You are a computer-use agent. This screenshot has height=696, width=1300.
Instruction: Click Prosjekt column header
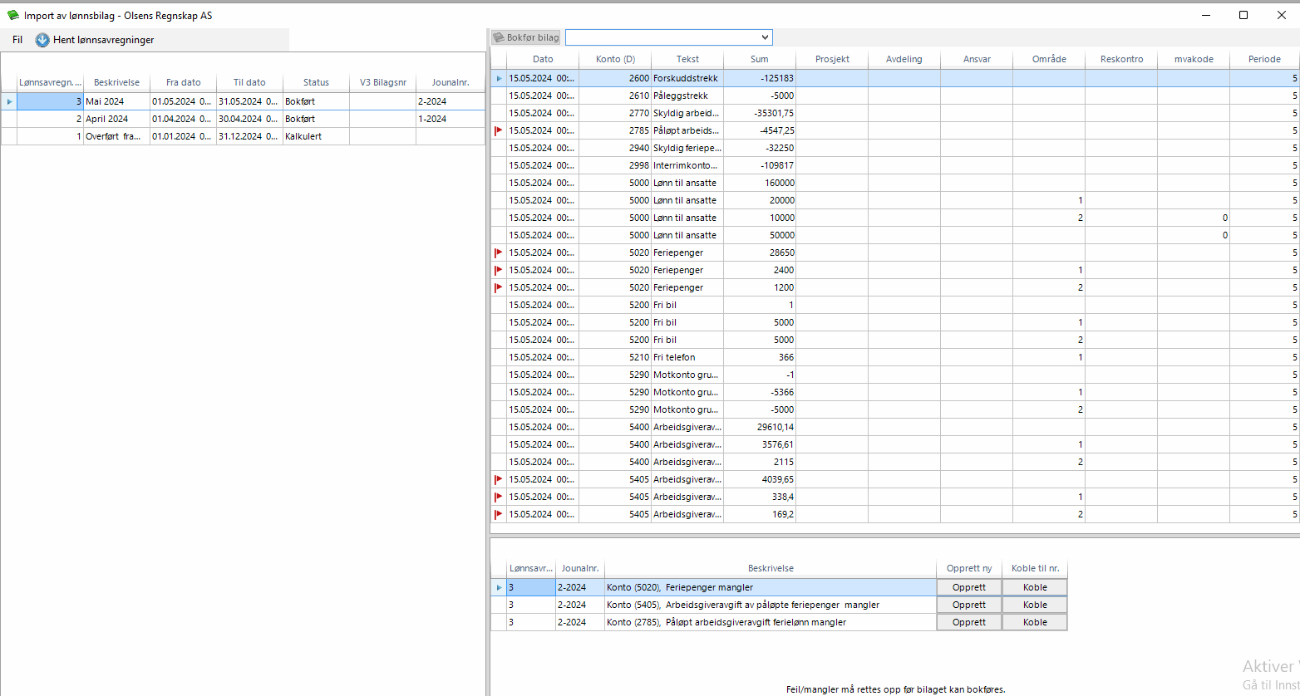point(832,59)
